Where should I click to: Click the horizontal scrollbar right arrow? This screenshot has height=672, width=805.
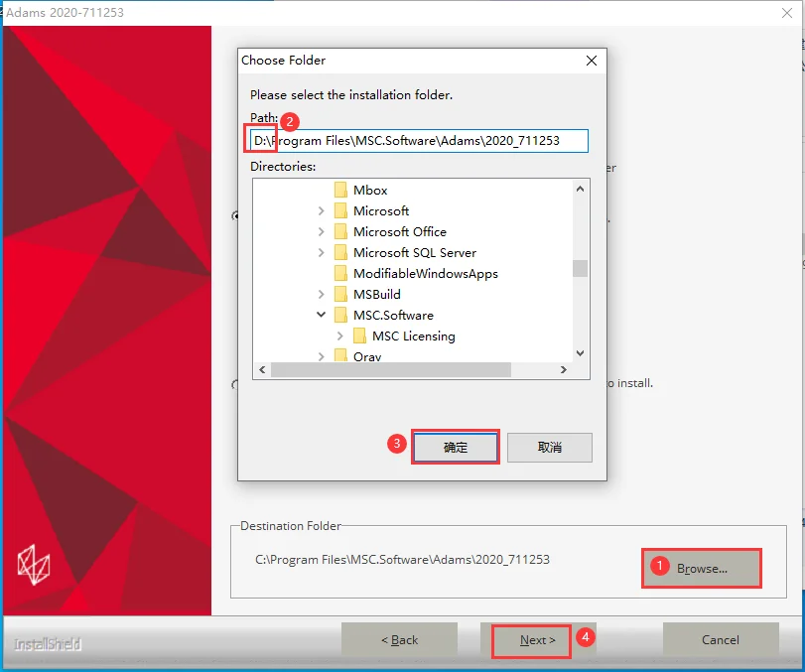tap(564, 369)
